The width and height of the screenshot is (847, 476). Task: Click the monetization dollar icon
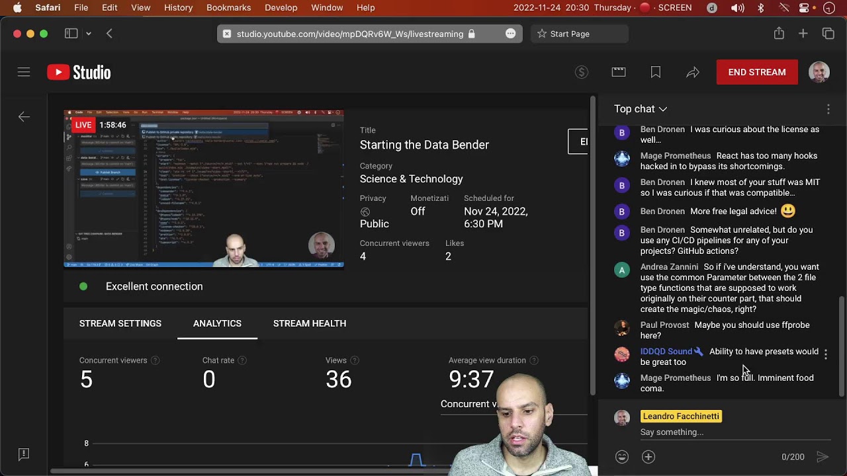(582, 72)
